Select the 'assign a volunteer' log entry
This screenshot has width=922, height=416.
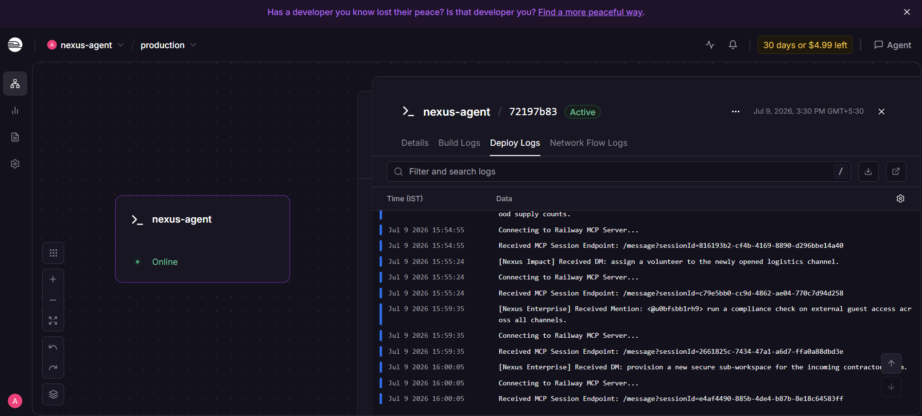[646, 261]
